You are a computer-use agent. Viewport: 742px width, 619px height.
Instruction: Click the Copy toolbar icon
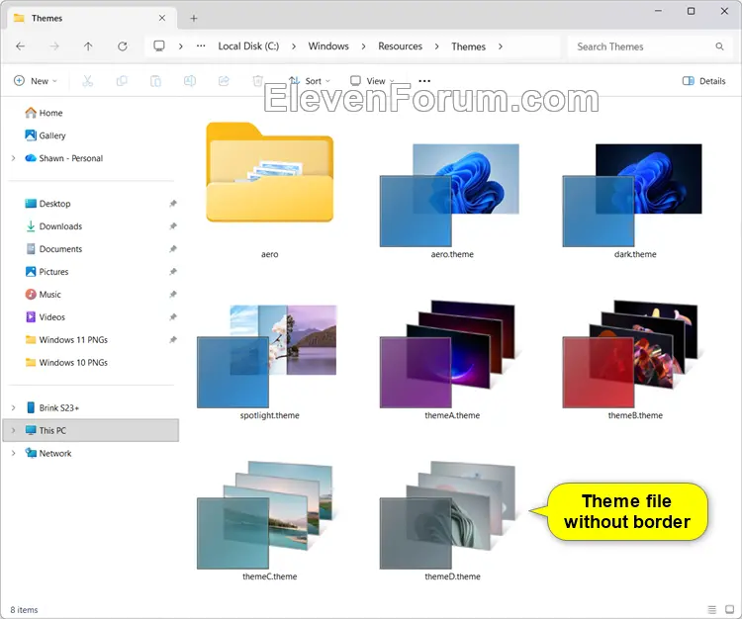[122, 81]
